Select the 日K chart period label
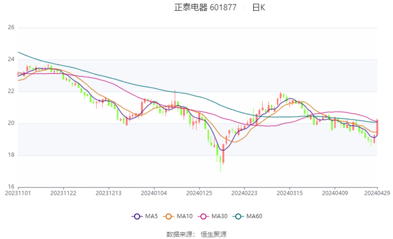 259,8
